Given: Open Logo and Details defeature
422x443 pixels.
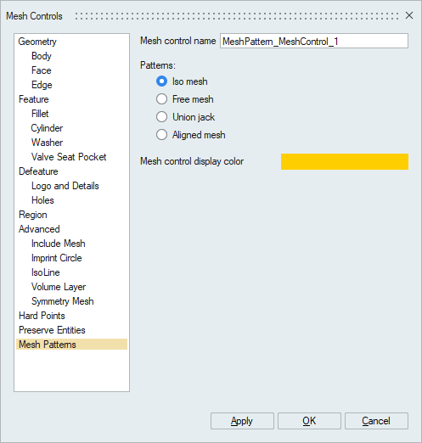Looking at the screenshot, I should click(x=65, y=186).
